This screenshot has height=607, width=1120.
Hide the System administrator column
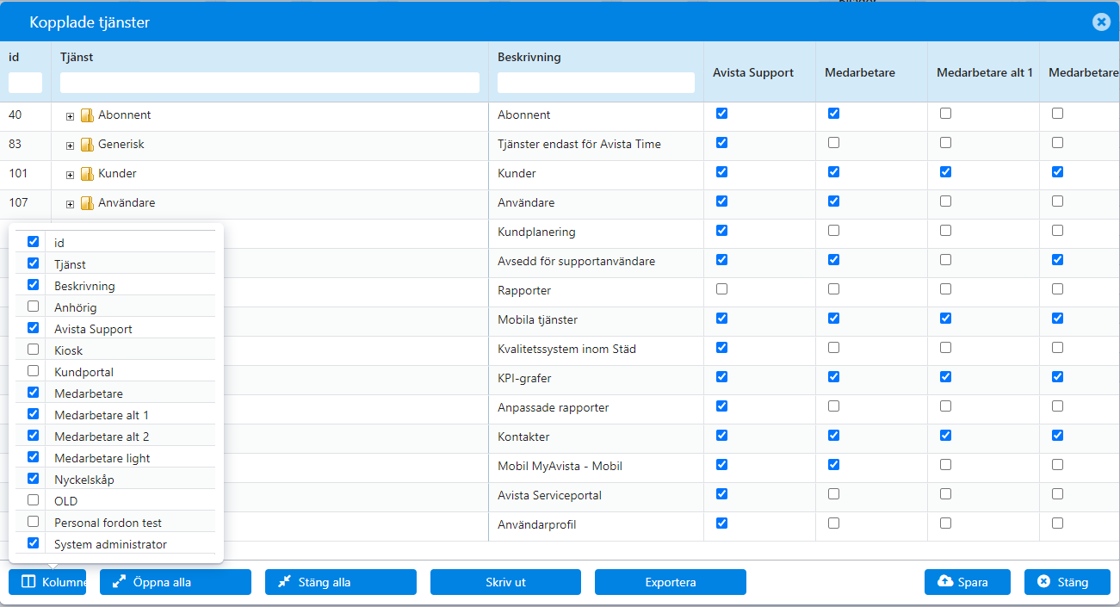[33, 543]
